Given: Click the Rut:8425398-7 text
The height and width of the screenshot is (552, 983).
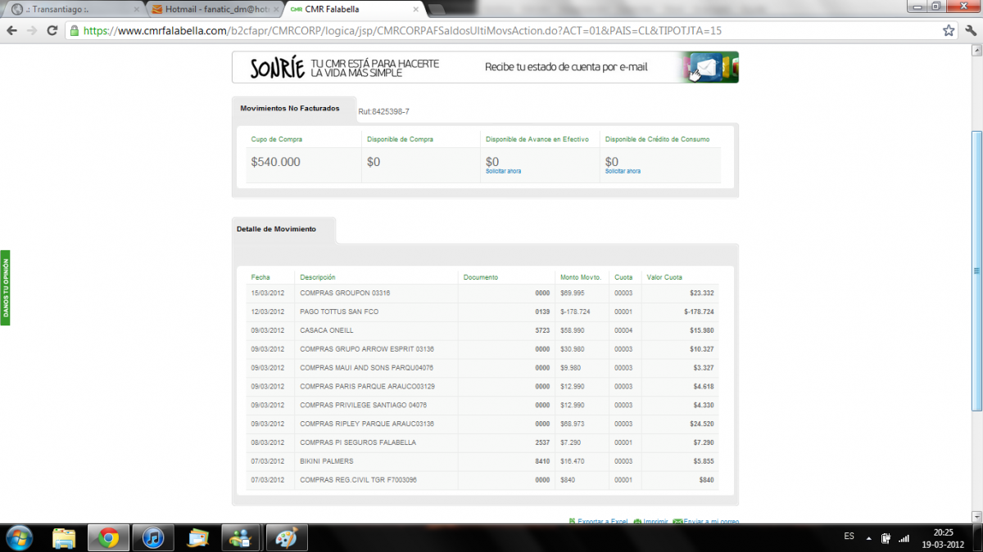Looking at the screenshot, I should coord(384,111).
